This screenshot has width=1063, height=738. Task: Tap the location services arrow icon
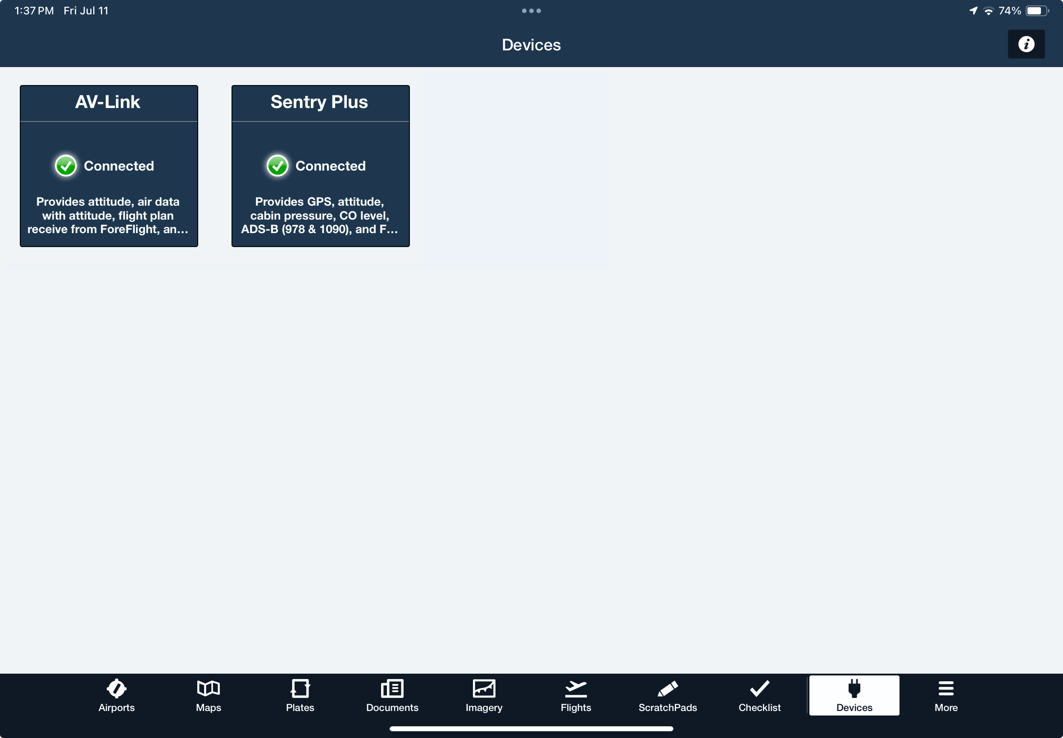point(973,11)
